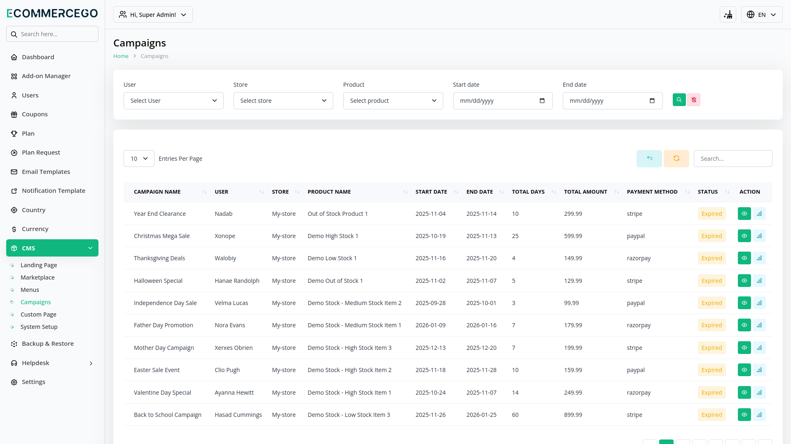
Task: Open statistics chart for Year End Clearance
Action: [x=759, y=214]
